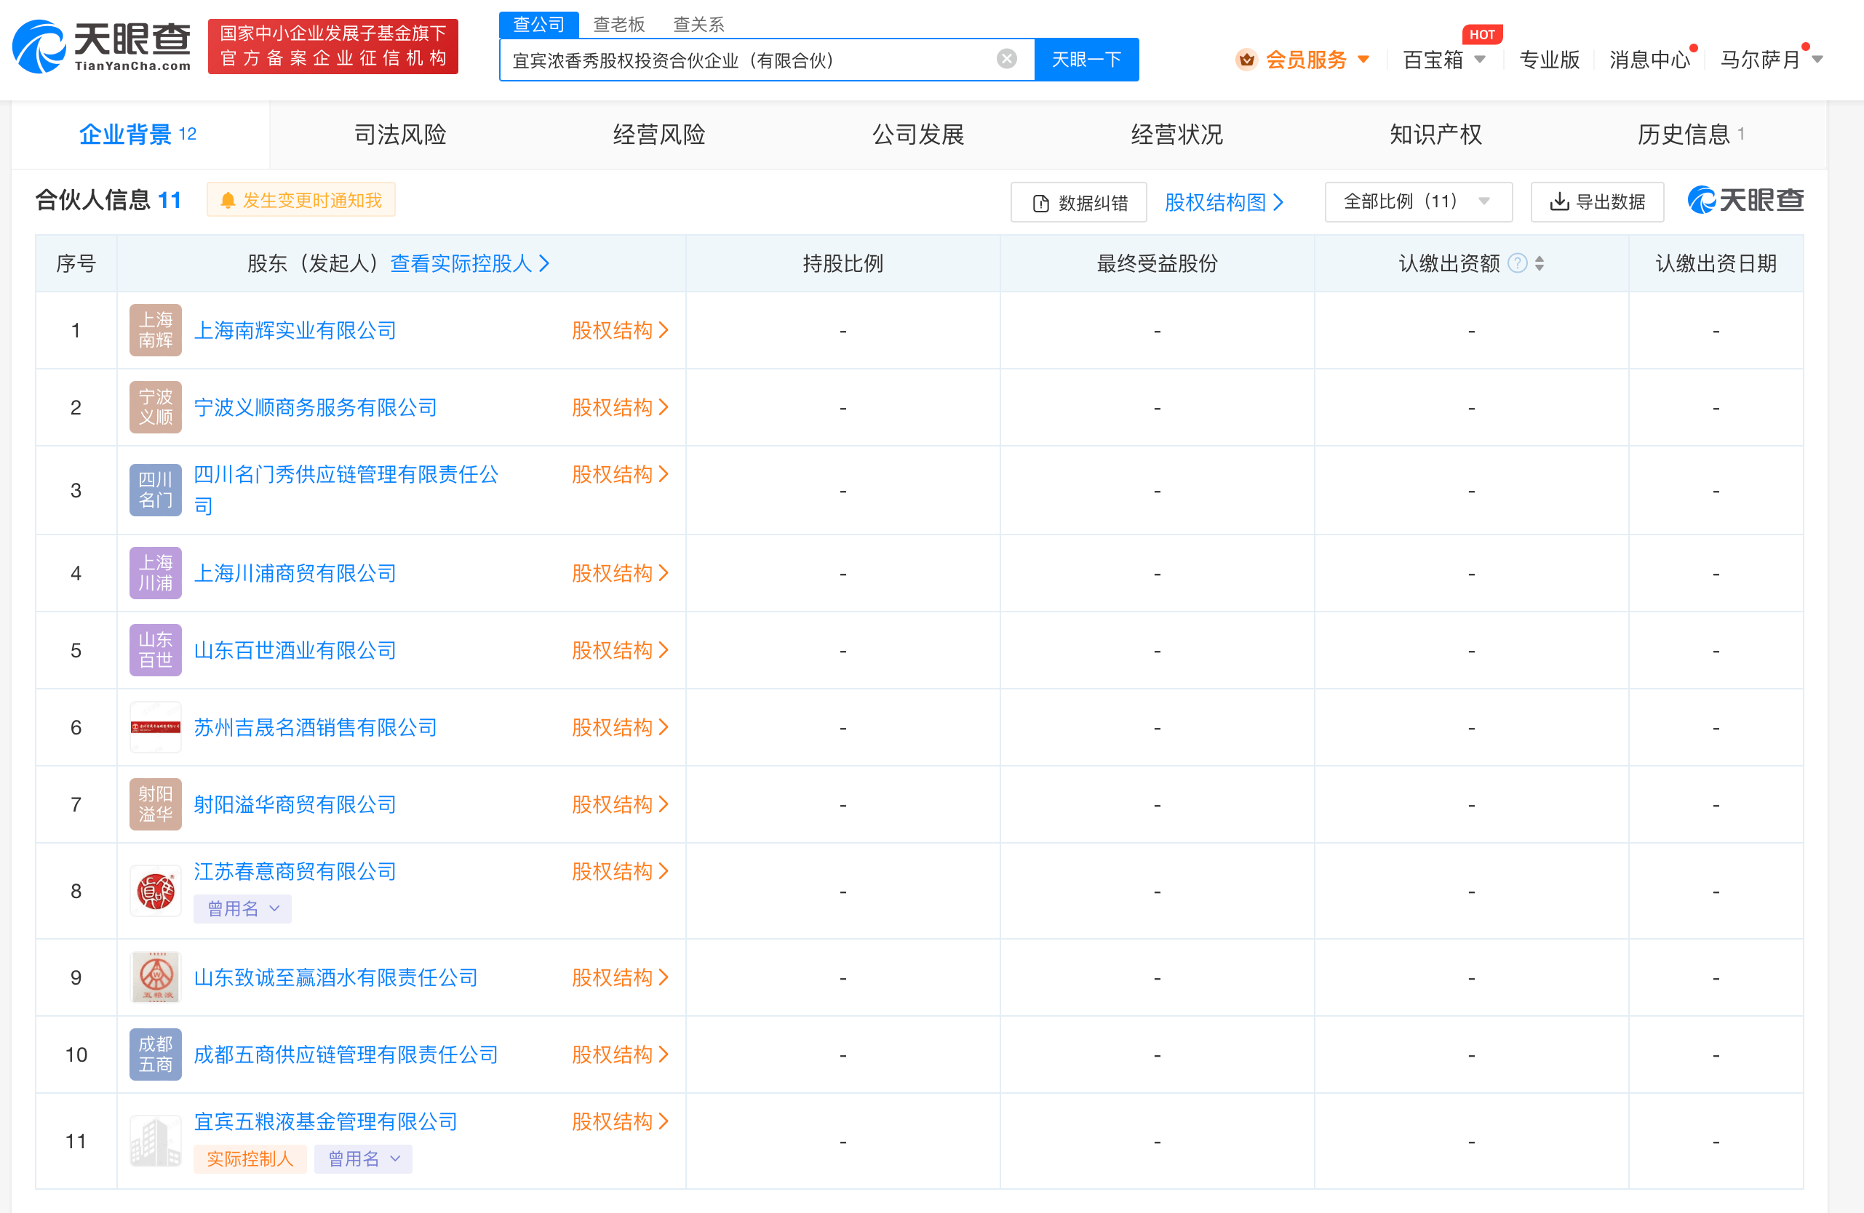Click the bell notification 发生变更时通知我
Screen dimensions: 1864x1213
(x=301, y=200)
